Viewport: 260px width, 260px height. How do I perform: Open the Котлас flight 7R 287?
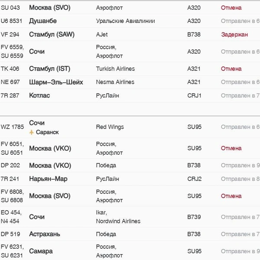130,95
